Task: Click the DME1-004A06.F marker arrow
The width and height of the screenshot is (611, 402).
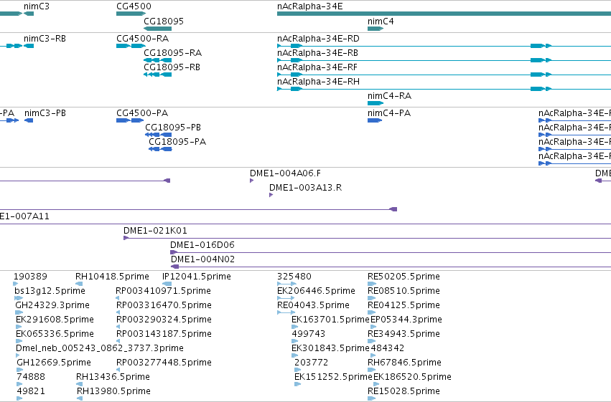Action: (252, 181)
